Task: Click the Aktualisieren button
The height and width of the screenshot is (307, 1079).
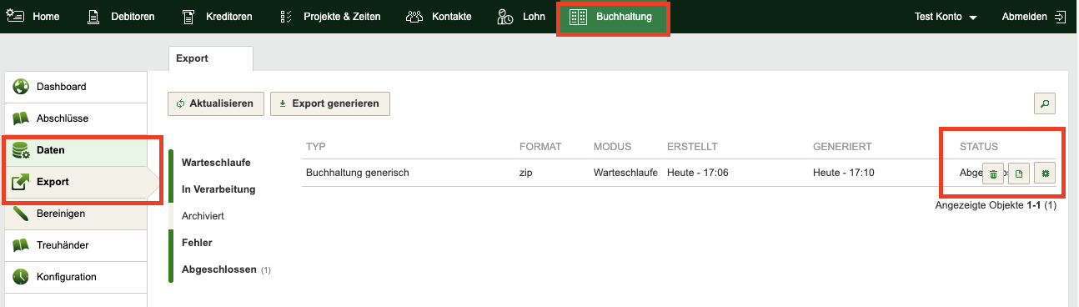Action: coord(216,103)
